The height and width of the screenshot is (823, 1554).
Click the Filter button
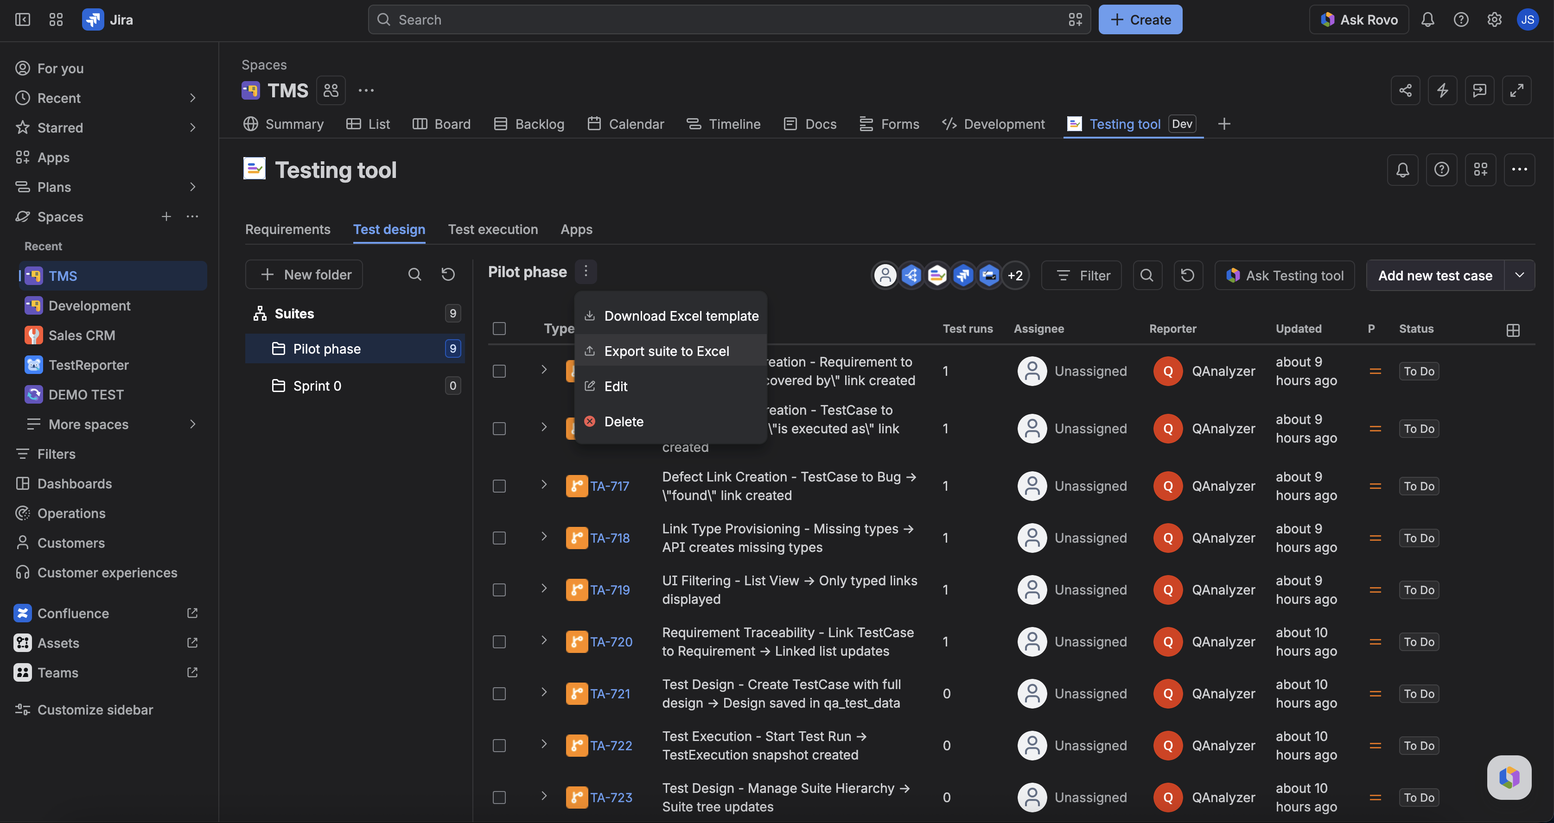point(1082,276)
